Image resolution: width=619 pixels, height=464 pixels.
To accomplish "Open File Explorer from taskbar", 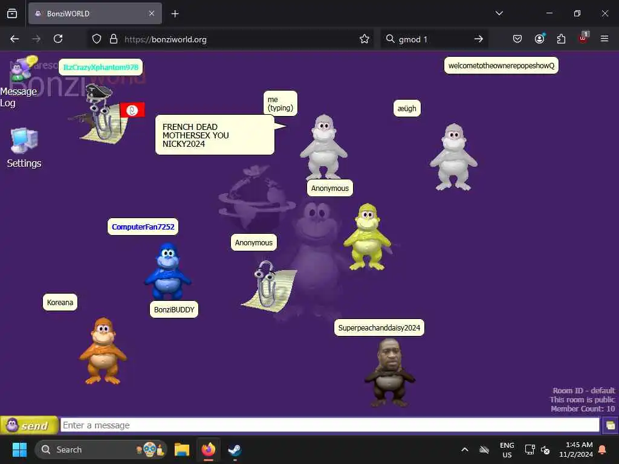I will 182,449.
